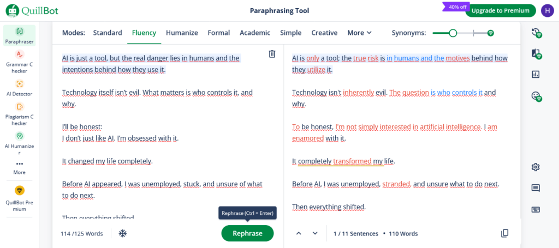559x248 pixels.
Task: Copy paraphrased output with copy icon
Action: coord(504,233)
